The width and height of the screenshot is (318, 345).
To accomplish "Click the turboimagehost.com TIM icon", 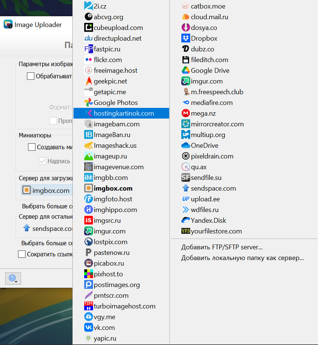I will click(89, 306).
